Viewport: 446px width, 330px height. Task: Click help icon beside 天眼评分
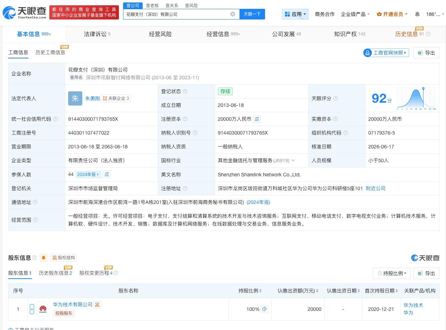pos(335,98)
